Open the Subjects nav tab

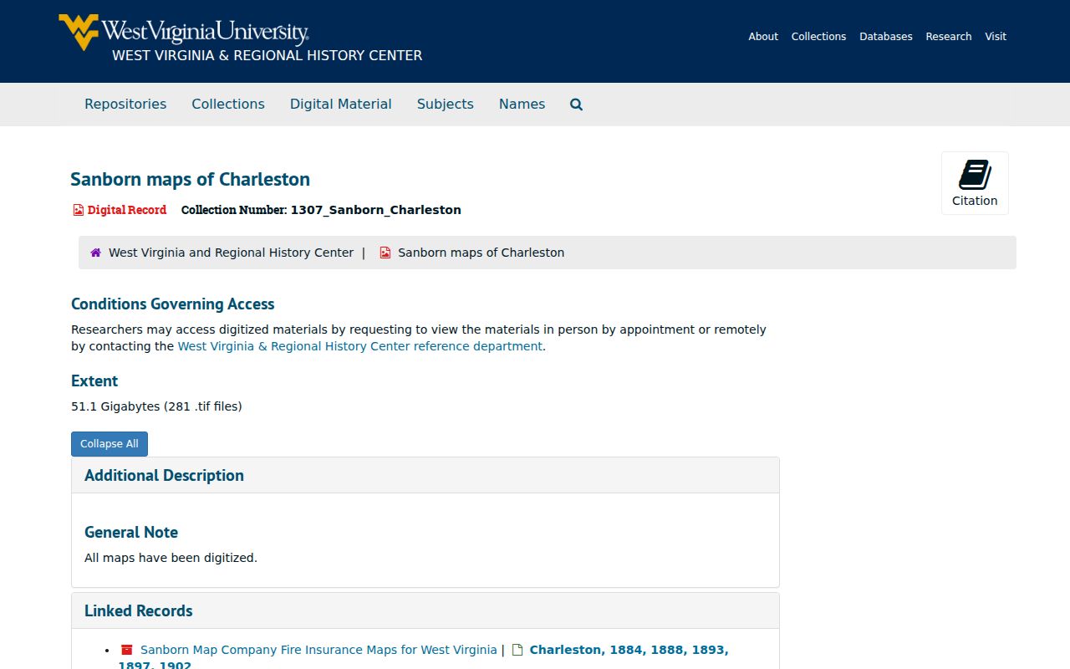(x=446, y=105)
